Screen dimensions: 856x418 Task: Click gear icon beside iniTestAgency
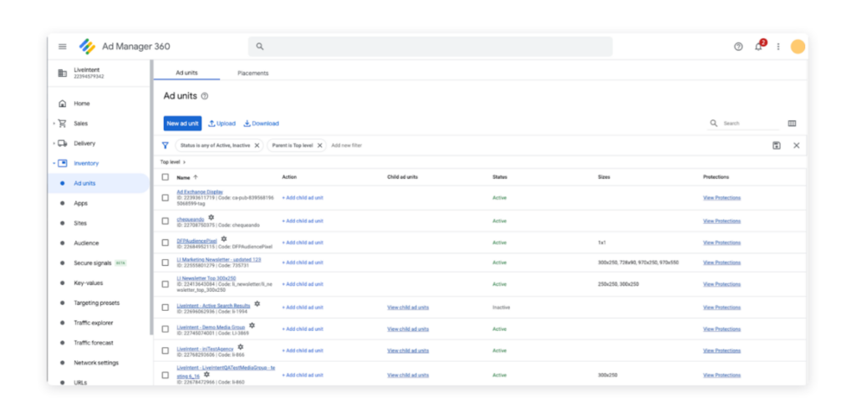pyautogui.click(x=240, y=347)
